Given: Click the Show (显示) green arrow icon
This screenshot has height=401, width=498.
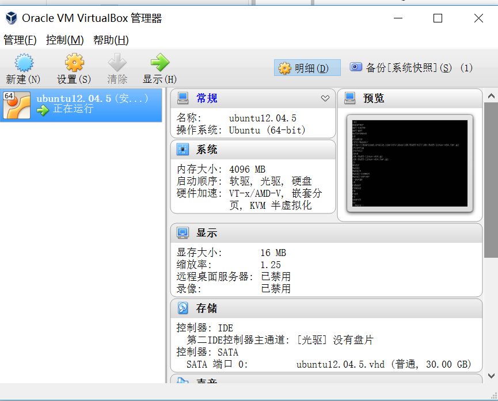Looking at the screenshot, I should [159, 63].
